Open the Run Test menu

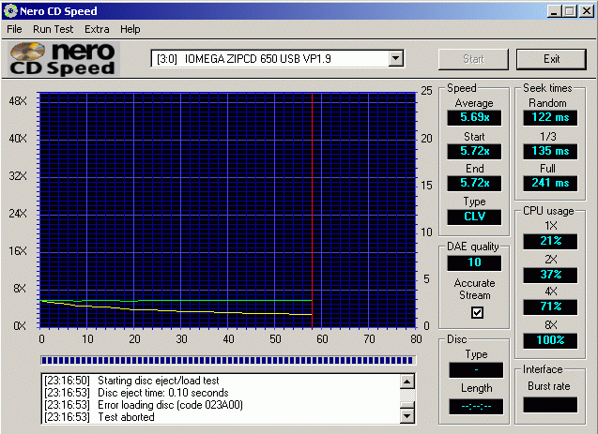point(53,29)
